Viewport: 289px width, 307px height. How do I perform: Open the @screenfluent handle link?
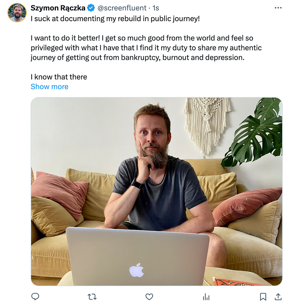[x=122, y=8]
